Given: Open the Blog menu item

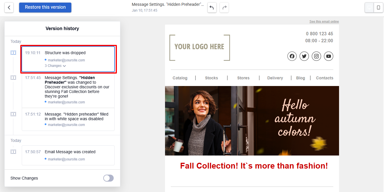Looking at the screenshot, I should point(300,78).
